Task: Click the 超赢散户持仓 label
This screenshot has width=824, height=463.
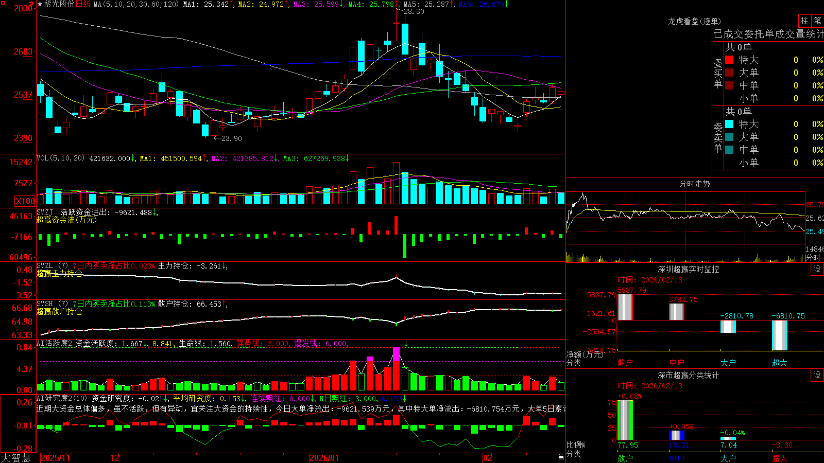Action: [x=59, y=311]
